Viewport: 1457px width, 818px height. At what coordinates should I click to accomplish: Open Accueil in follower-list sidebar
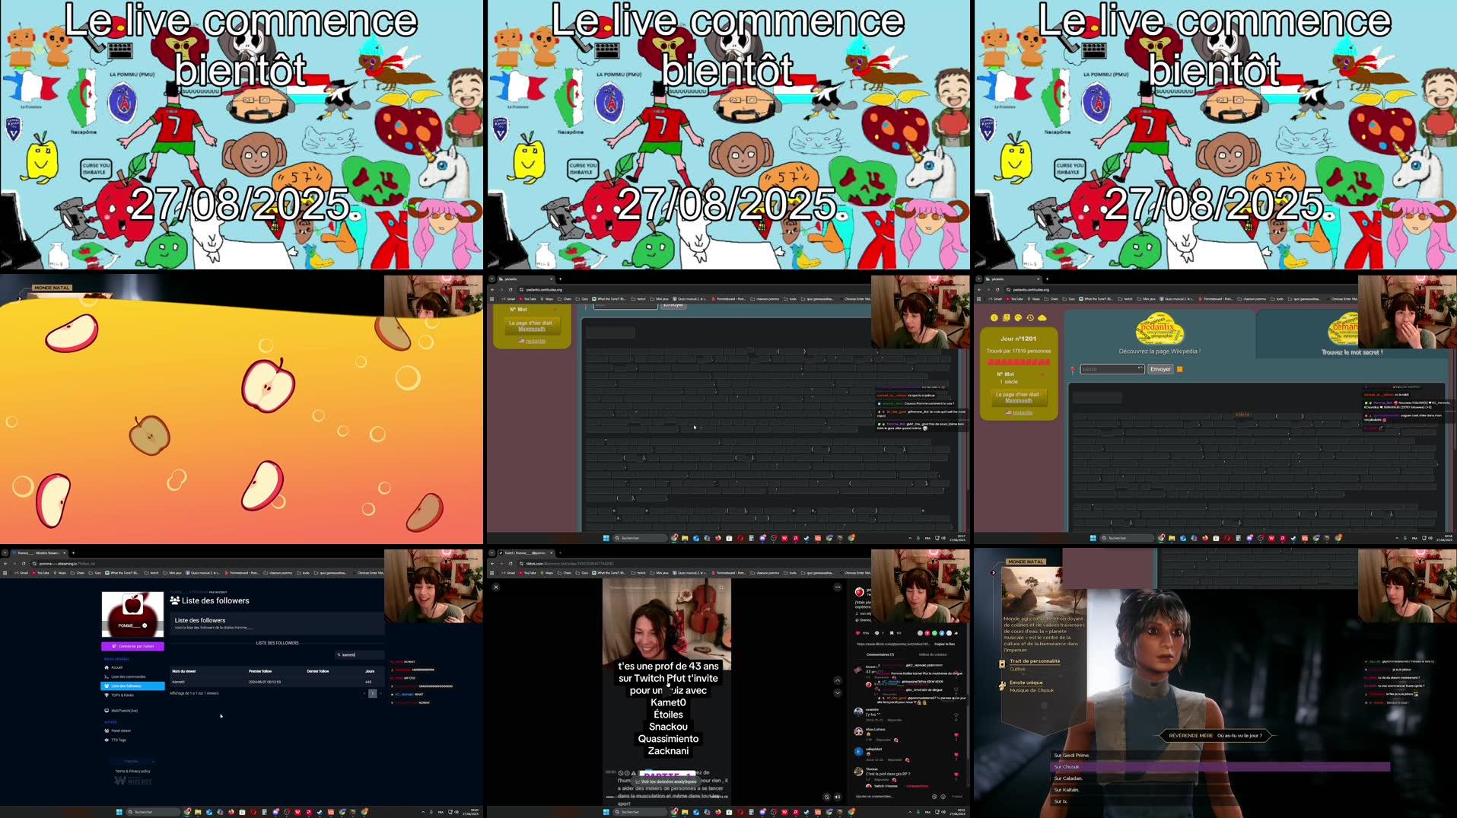(x=116, y=667)
